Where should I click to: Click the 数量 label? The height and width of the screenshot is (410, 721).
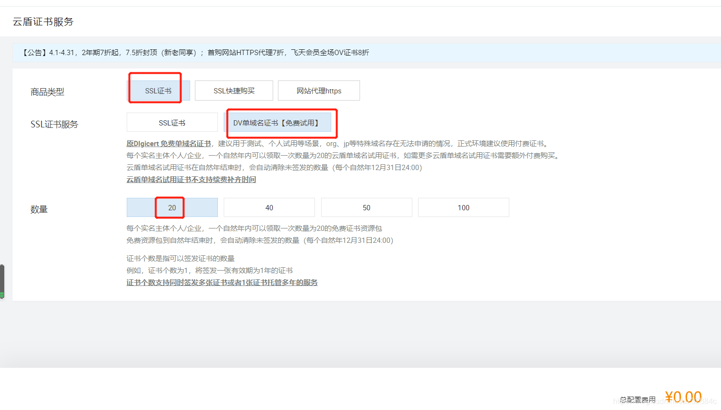tap(39, 209)
